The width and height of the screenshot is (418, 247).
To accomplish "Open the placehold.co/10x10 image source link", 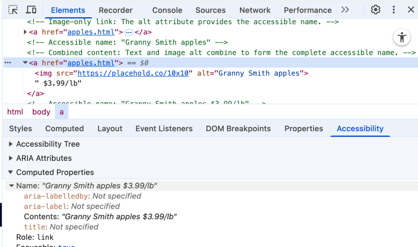I will (133, 73).
